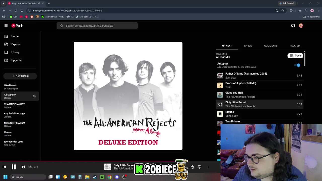
Task: Open the Chrome extensions menu
Action: pyautogui.click(x=291, y=11)
